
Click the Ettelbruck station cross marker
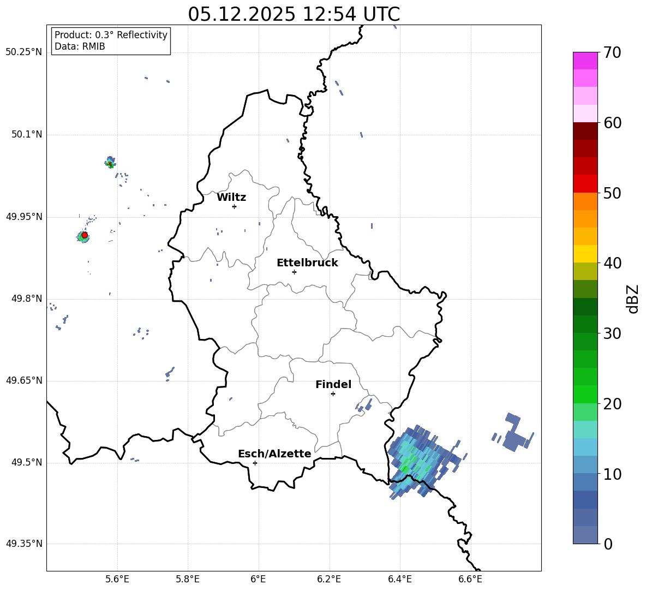tap(294, 272)
